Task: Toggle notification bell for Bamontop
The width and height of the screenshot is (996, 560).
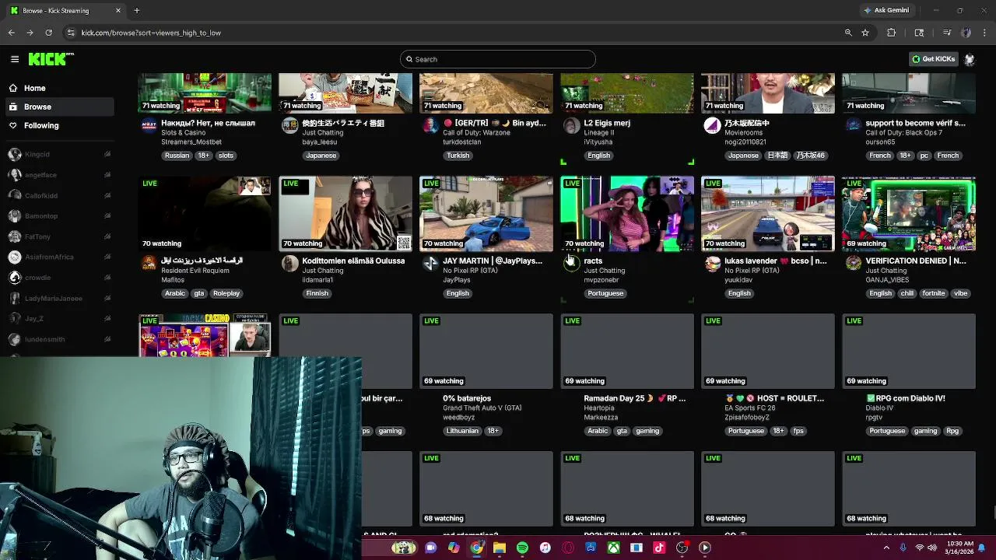Action: (x=107, y=215)
